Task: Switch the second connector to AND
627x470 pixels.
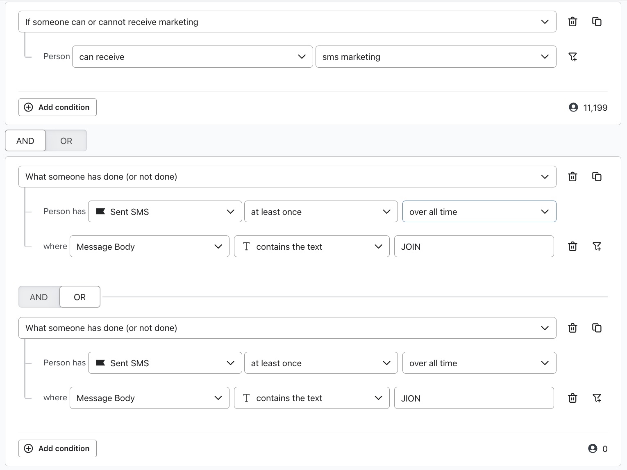Action: click(39, 297)
